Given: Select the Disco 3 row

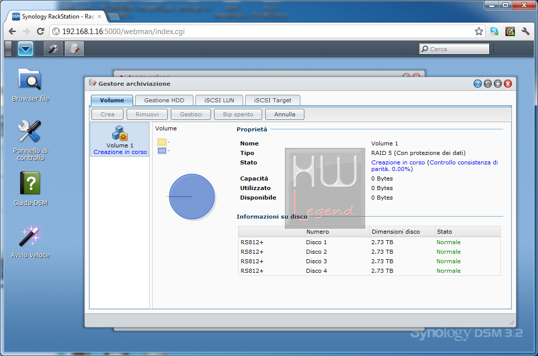Looking at the screenshot, I should pyautogui.click(x=369, y=261).
